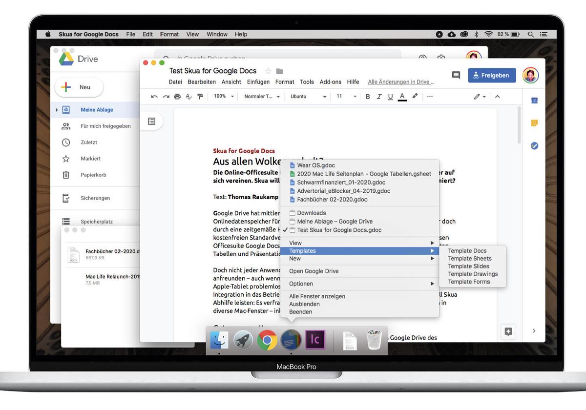Toggle italic formatting
This screenshot has height=410, width=586.
click(379, 97)
